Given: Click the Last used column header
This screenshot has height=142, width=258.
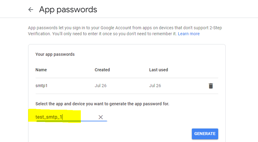Looking at the screenshot, I should (158, 70).
